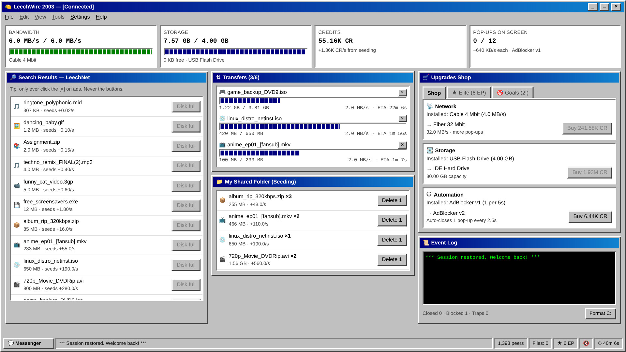Cancel the linux_distro_netinst.iso transfer

[x=402, y=119]
